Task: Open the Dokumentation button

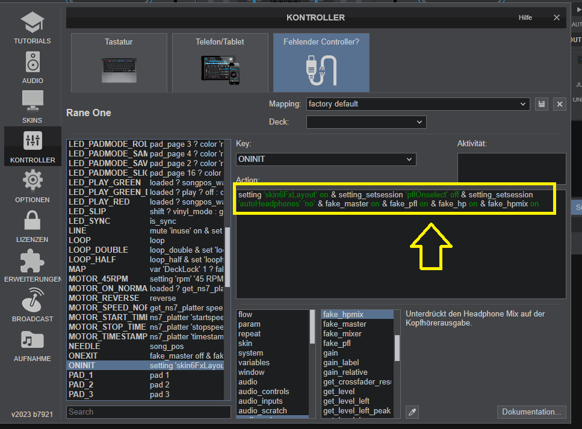Action: [531, 412]
